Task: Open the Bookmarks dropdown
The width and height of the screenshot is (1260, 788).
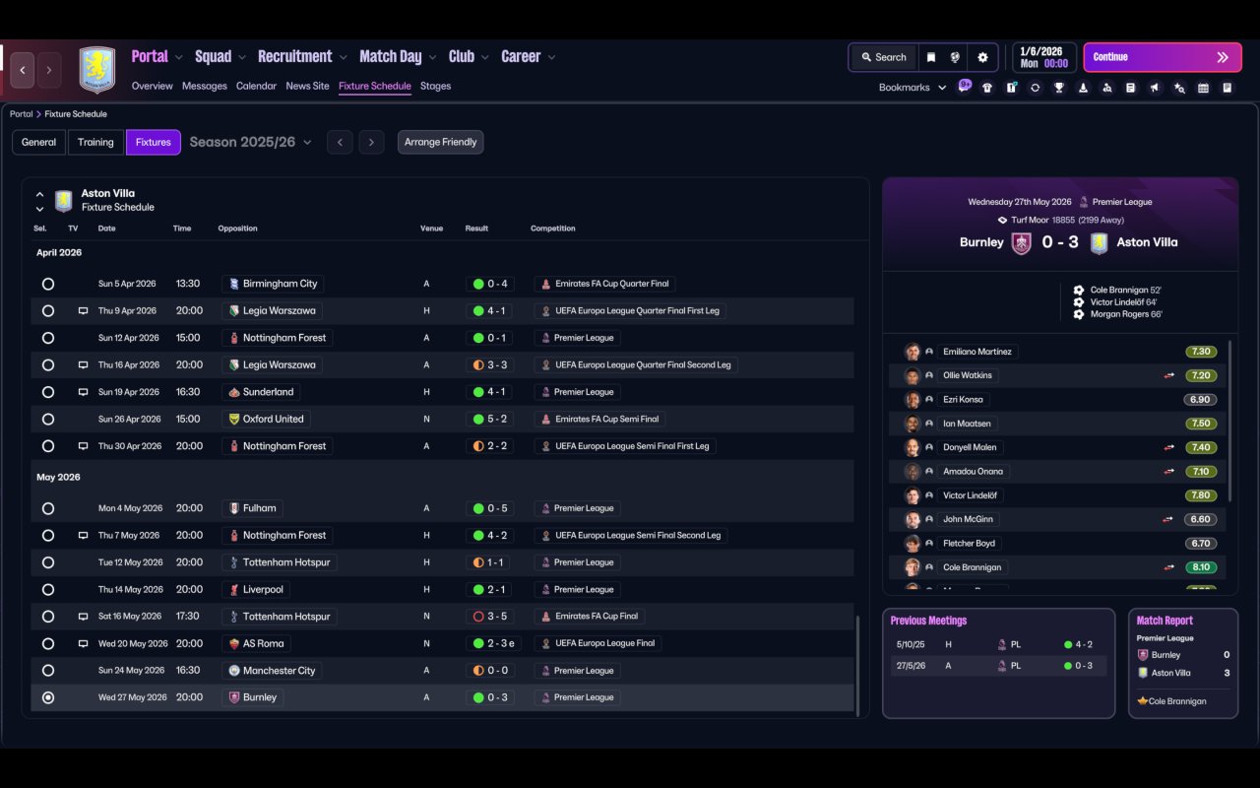Action: pyautogui.click(x=913, y=88)
